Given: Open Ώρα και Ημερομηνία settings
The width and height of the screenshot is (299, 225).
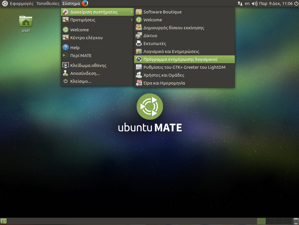Looking at the screenshot, I should 164,83.
